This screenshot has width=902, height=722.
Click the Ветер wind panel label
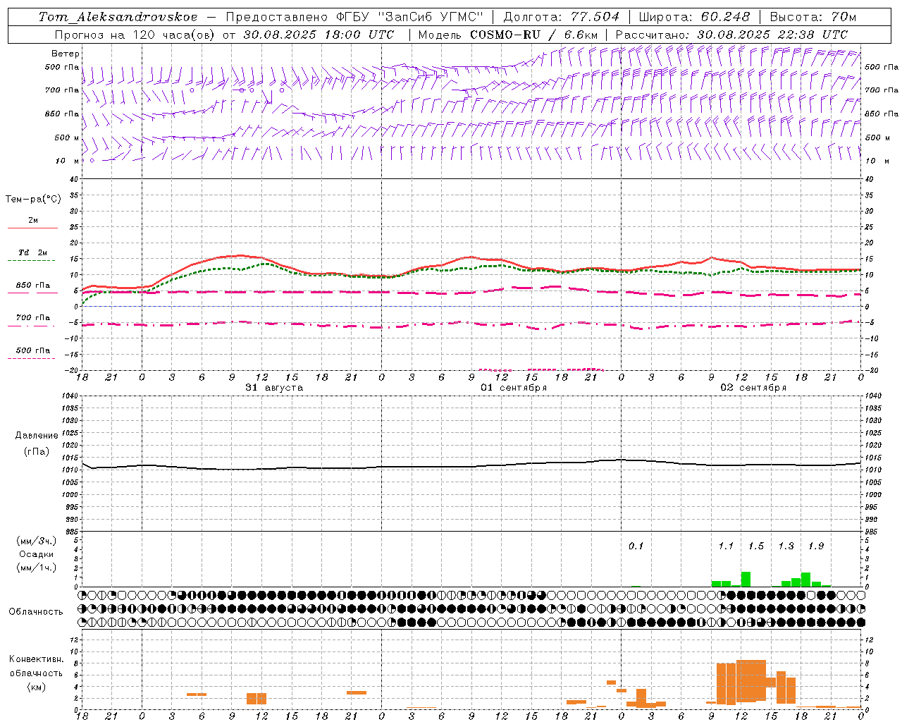pos(66,54)
